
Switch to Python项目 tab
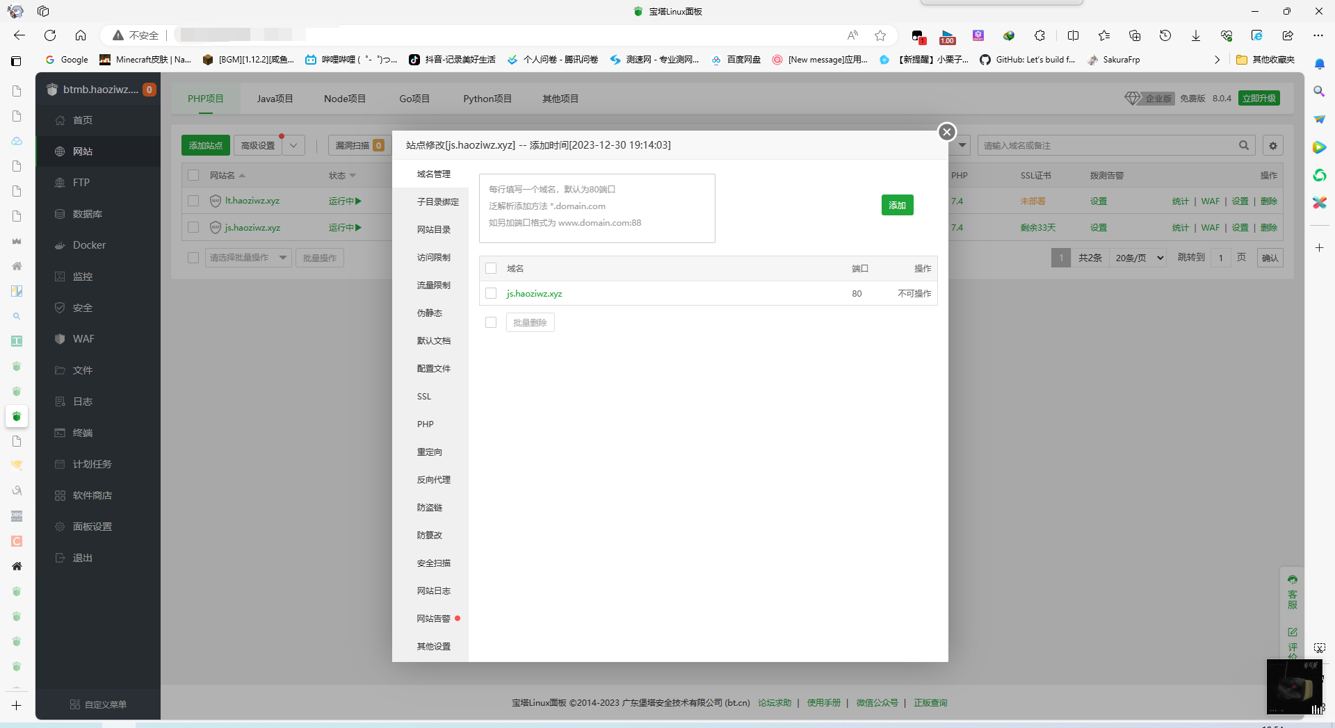[x=487, y=99]
